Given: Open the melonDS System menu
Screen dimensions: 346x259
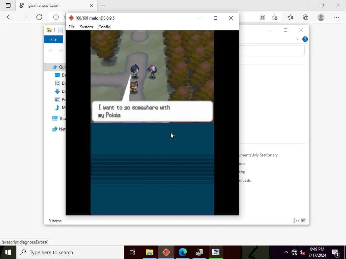Looking at the screenshot, I should [x=86, y=27].
